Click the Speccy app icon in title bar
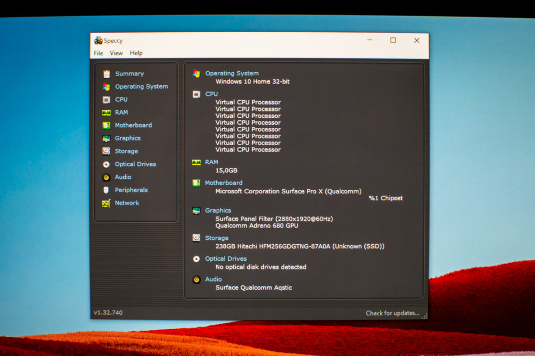535x356 pixels. coord(98,41)
